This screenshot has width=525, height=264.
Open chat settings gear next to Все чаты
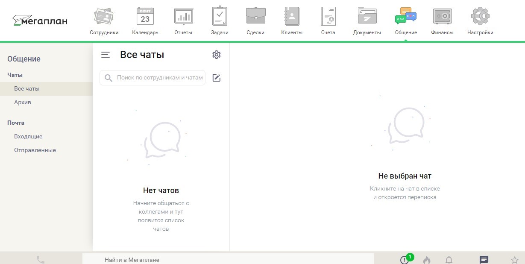click(217, 55)
